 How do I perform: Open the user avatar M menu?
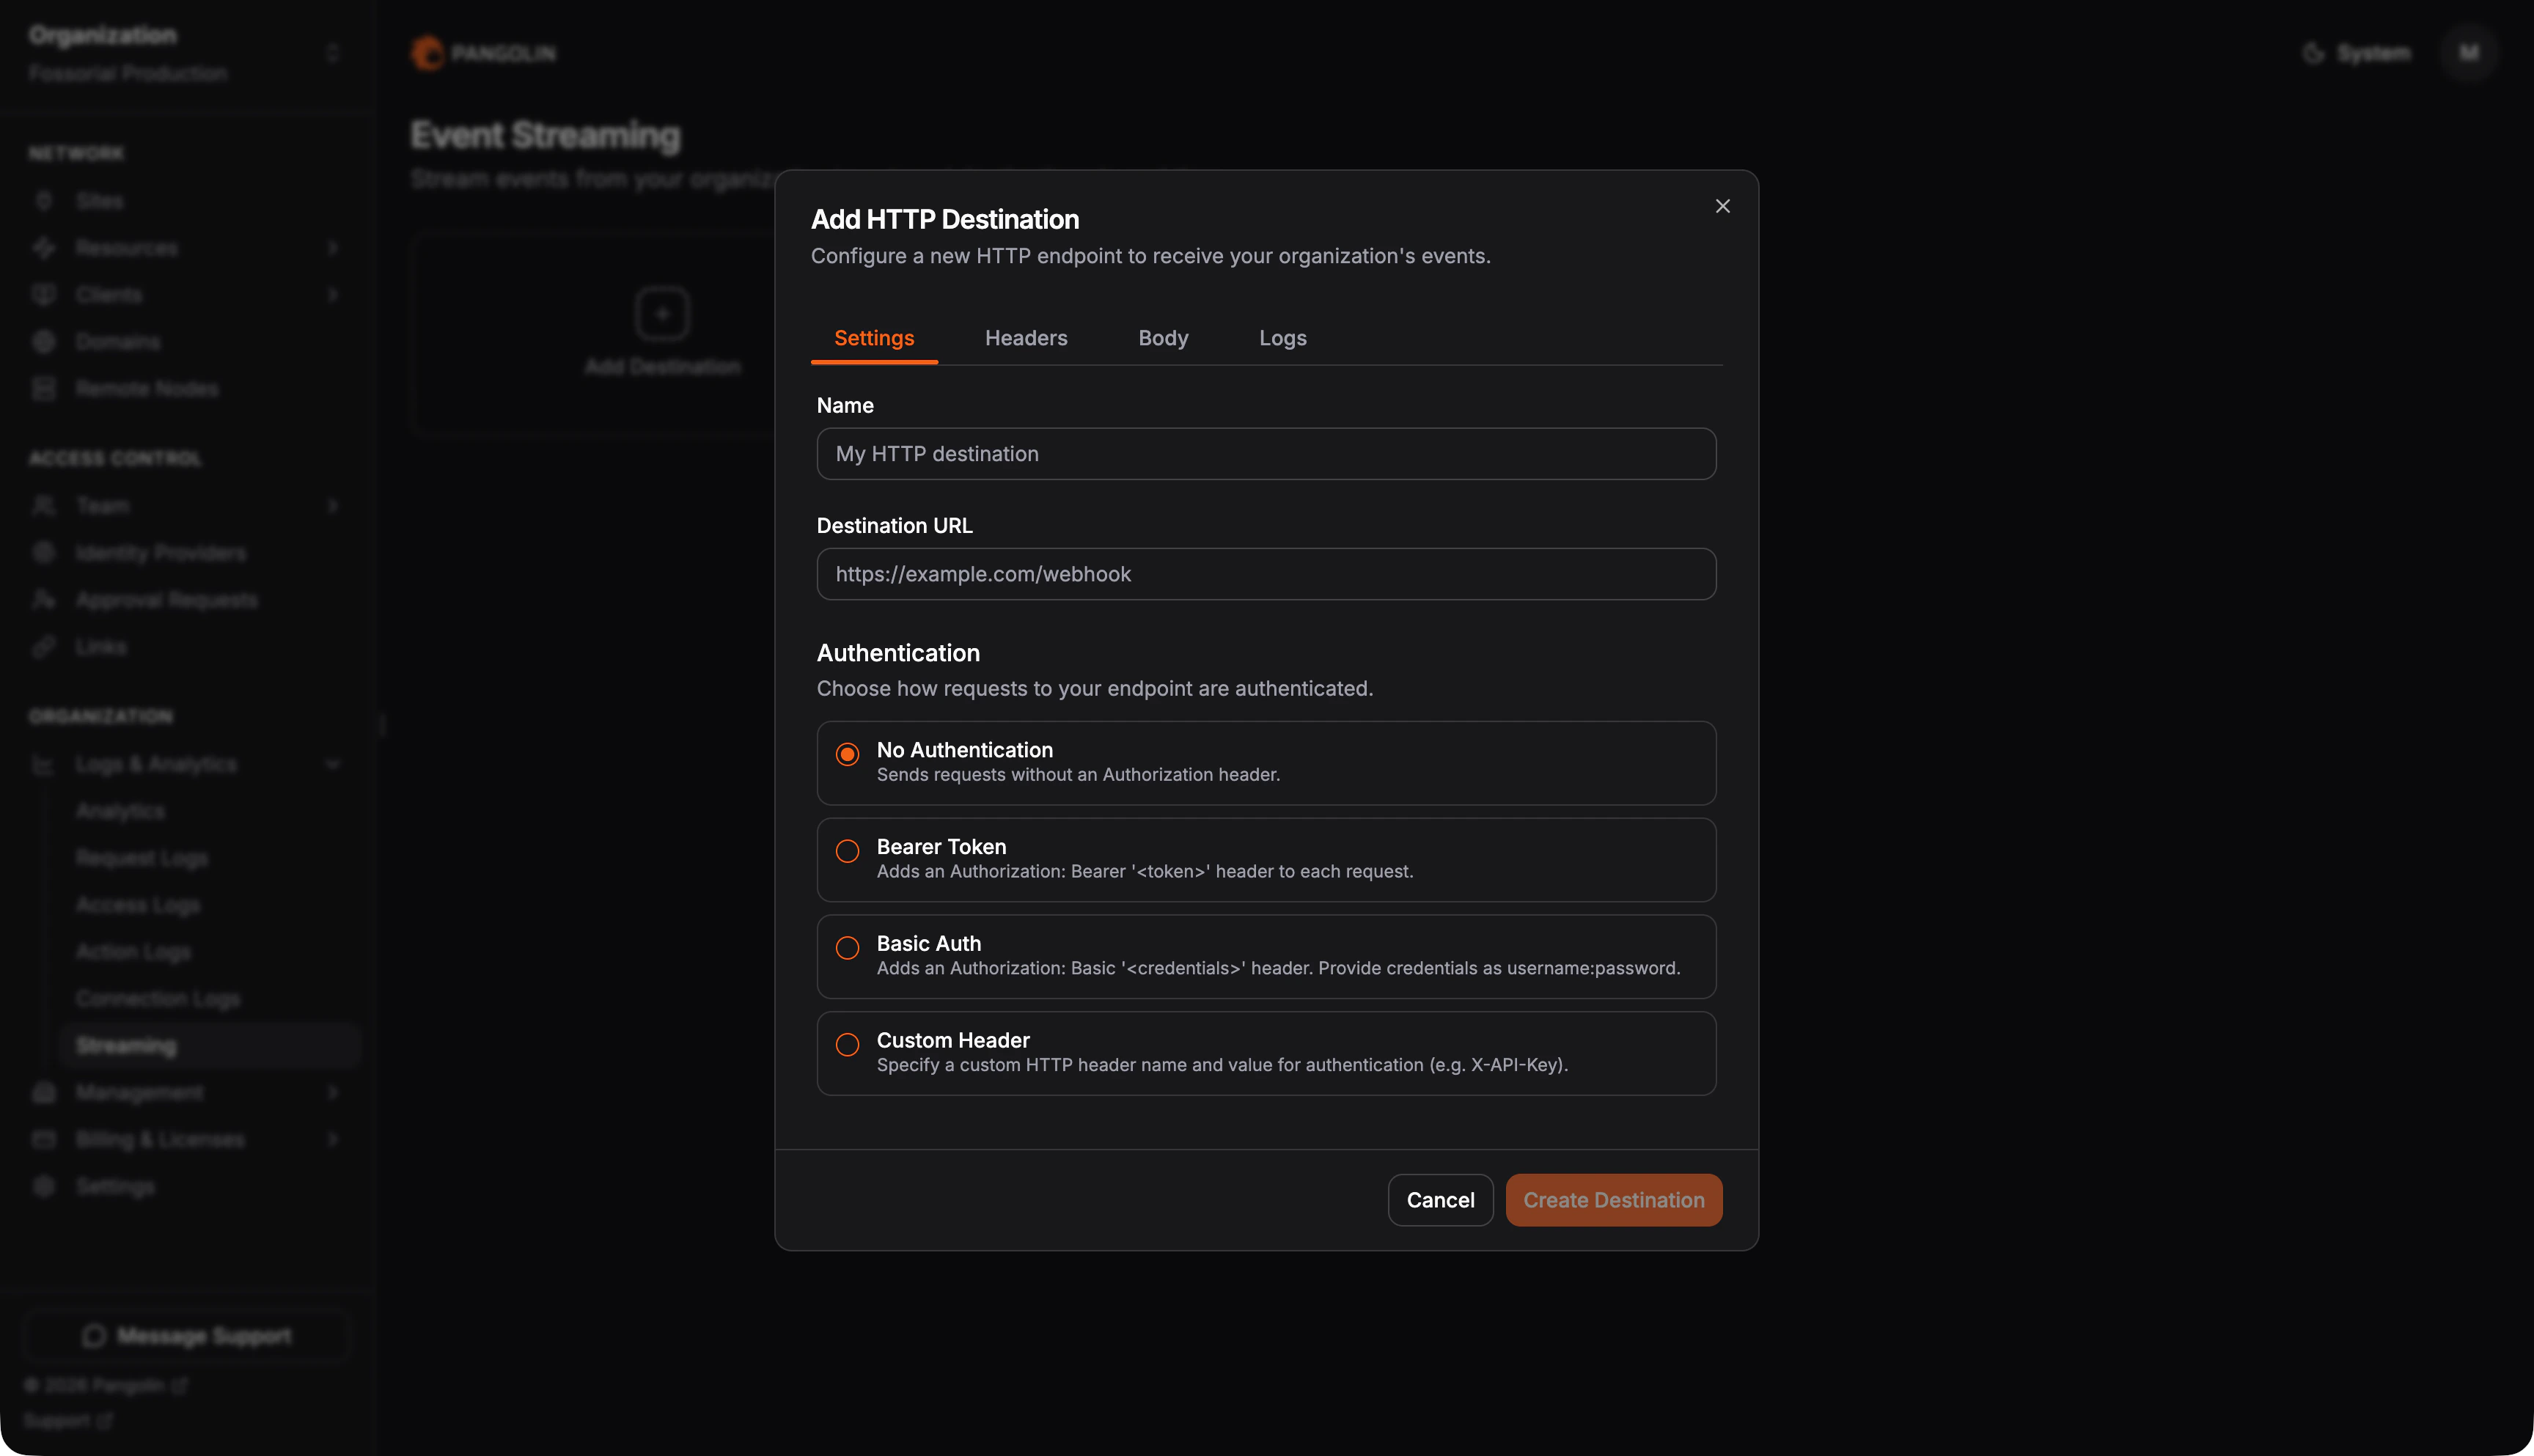2468,53
